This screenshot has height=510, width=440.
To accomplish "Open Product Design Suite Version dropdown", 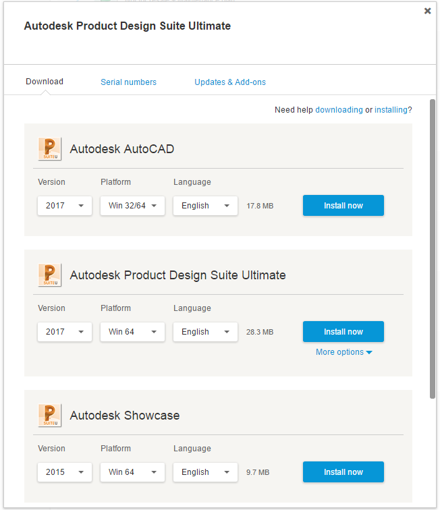I will click(65, 332).
